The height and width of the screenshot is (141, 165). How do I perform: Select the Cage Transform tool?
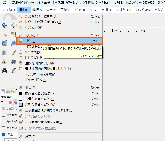point(14,43)
